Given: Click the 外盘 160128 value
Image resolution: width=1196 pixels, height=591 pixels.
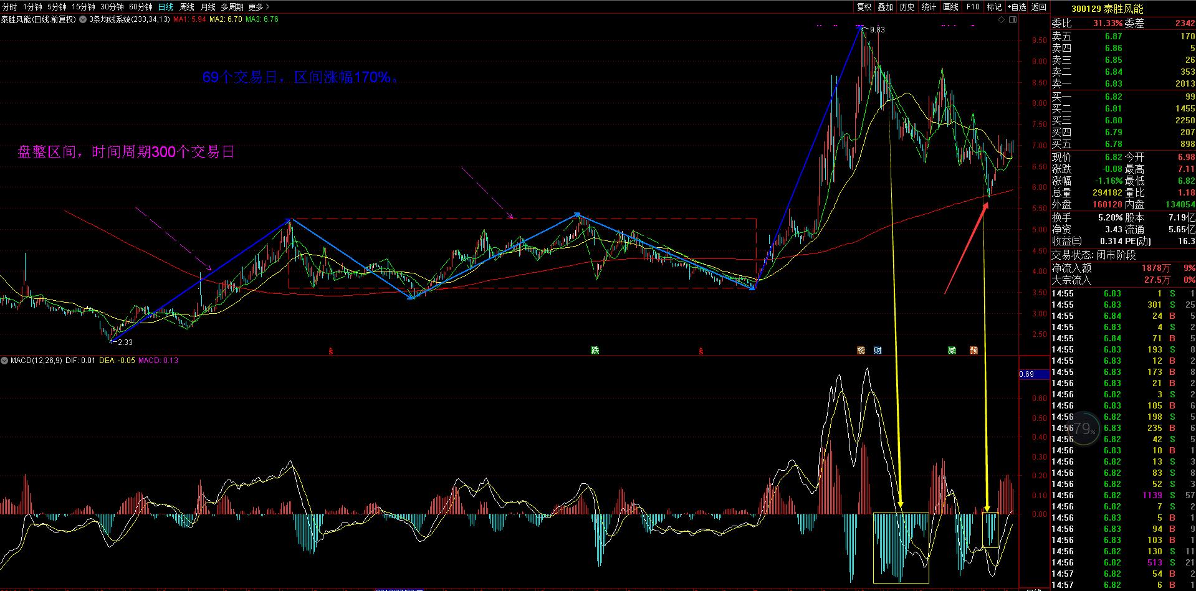Looking at the screenshot, I should pos(1107,204).
